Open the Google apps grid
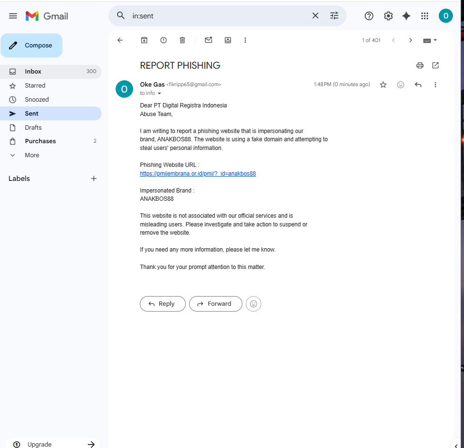Viewport: 464px width, 448px height. tap(425, 16)
